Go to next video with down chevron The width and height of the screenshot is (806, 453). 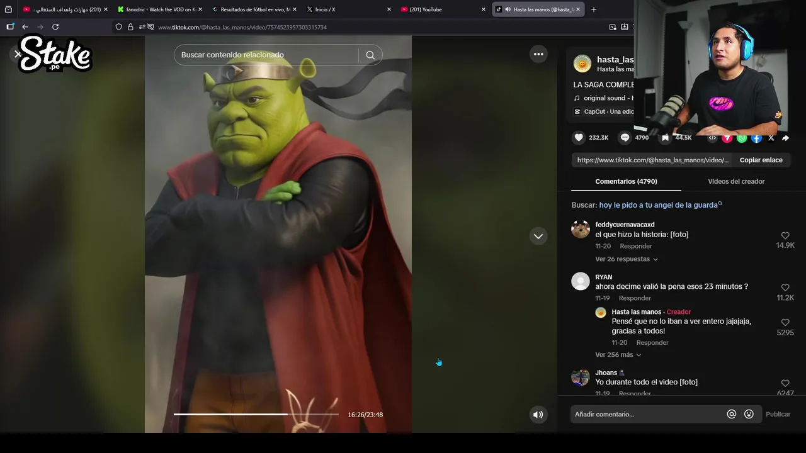pyautogui.click(x=538, y=237)
